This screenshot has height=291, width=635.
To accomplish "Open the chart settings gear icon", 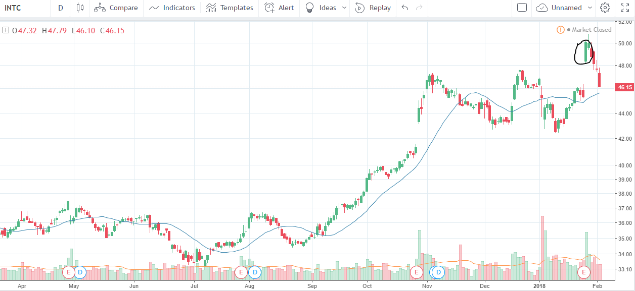I will point(605,8).
